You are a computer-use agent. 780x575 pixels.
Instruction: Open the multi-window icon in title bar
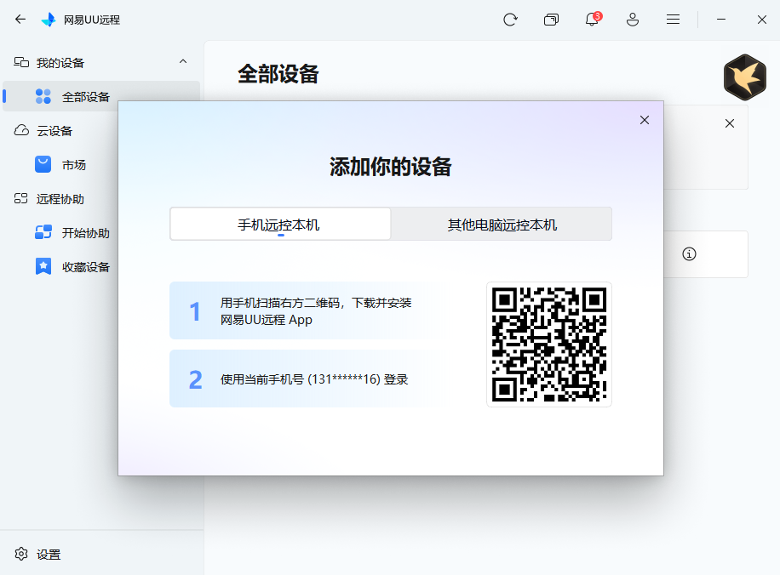(x=551, y=20)
